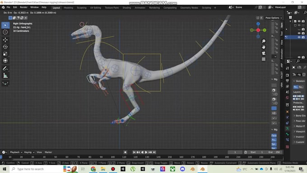Open the Scene properties tab icon

tap(287, 92)
